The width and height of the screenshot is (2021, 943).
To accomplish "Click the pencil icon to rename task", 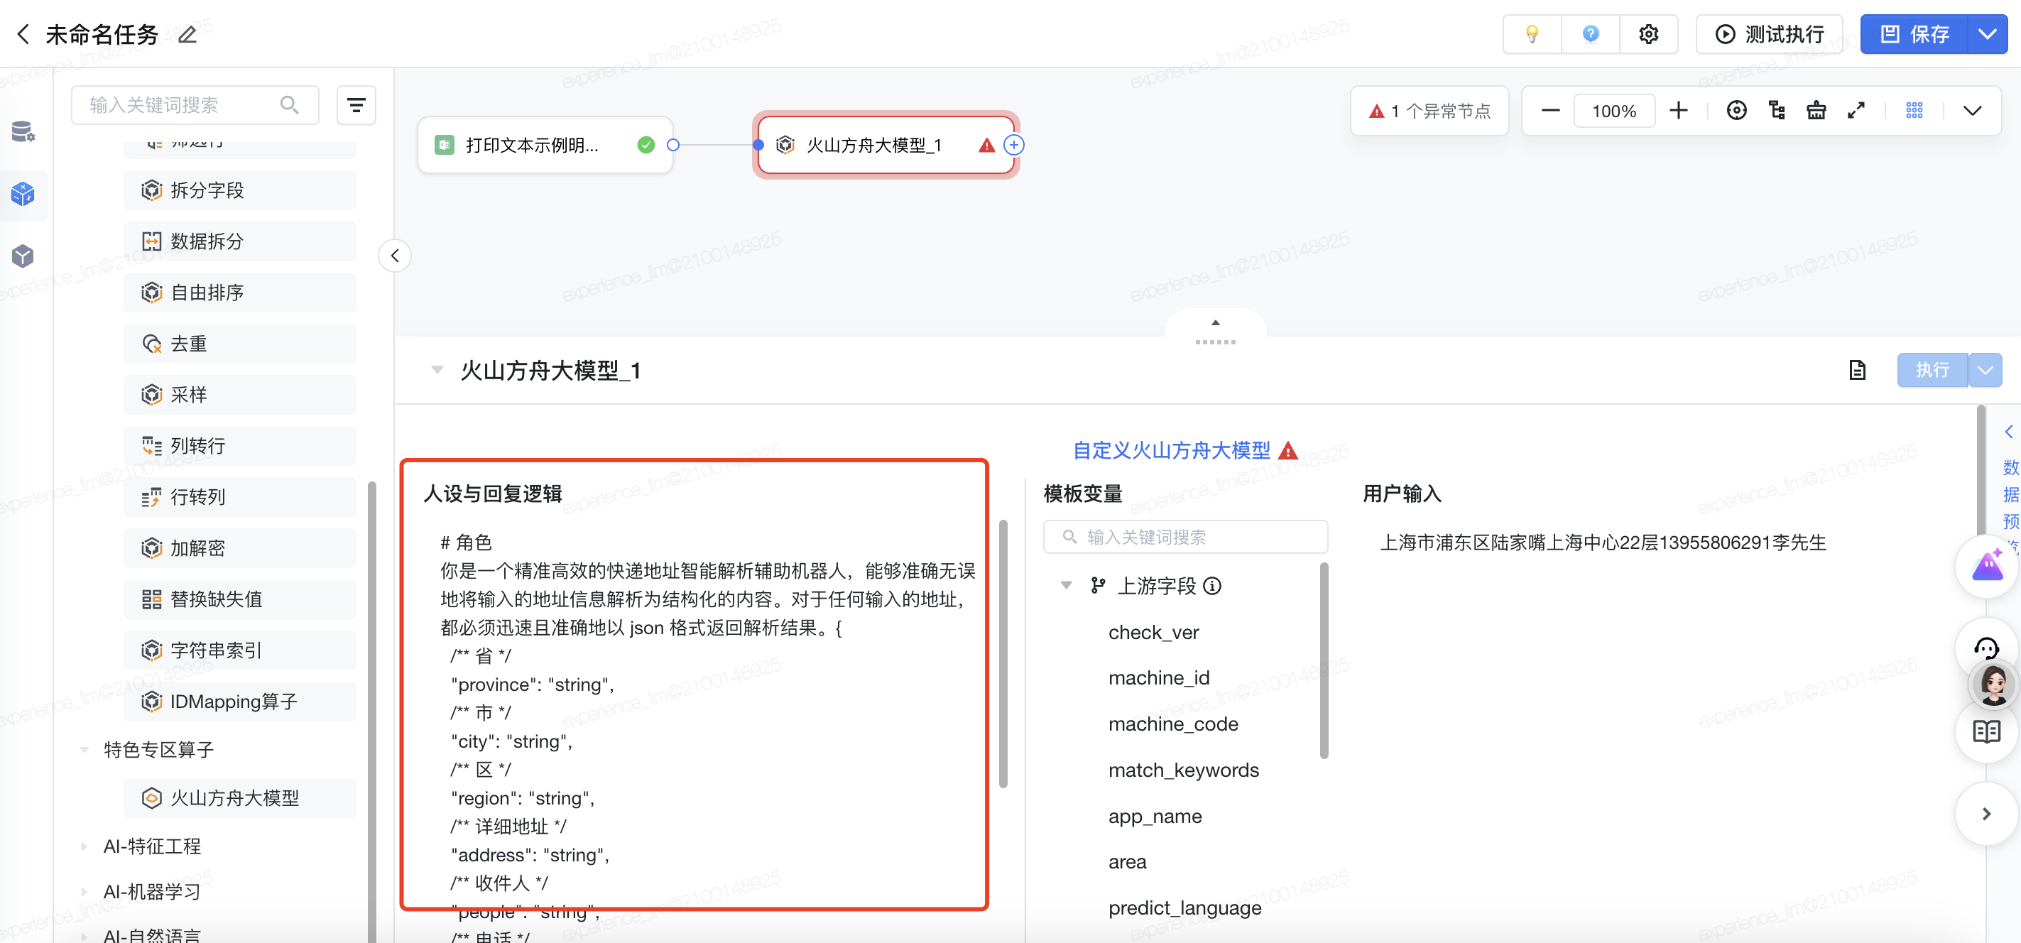I will coord(187,35).
